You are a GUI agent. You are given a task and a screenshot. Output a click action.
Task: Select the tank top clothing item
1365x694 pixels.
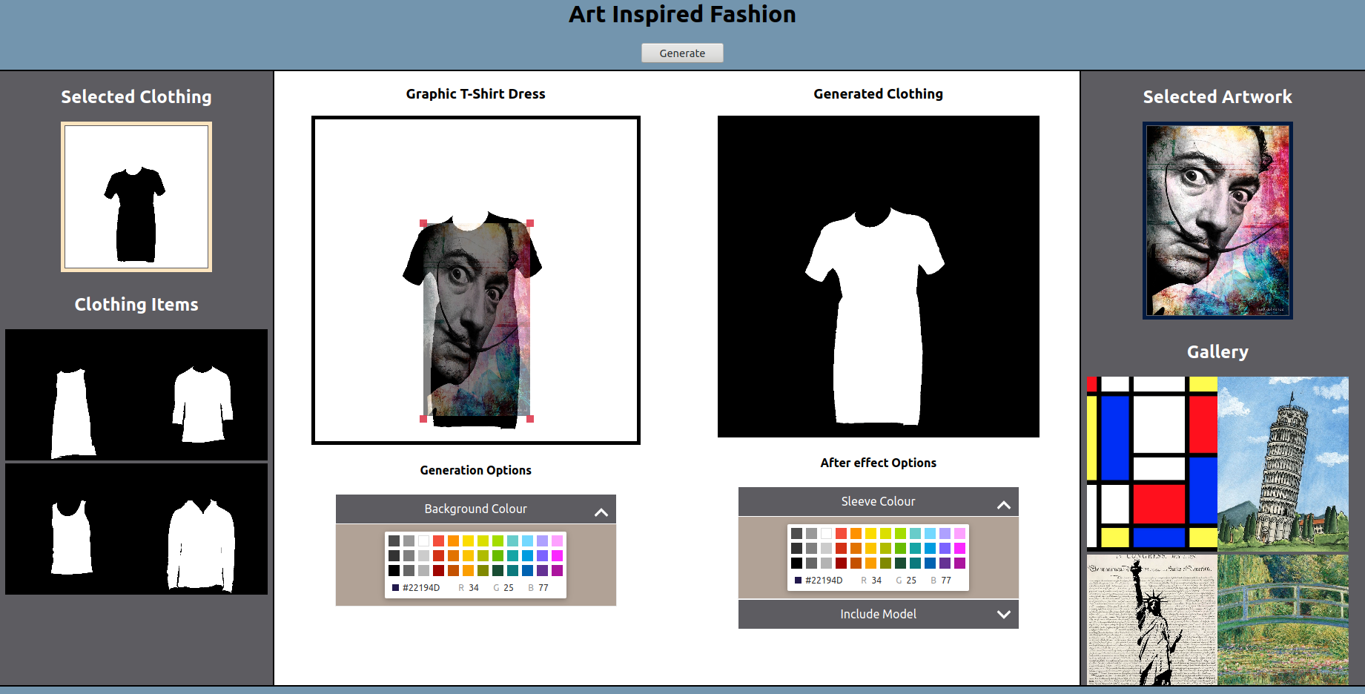tap(71, 537)
